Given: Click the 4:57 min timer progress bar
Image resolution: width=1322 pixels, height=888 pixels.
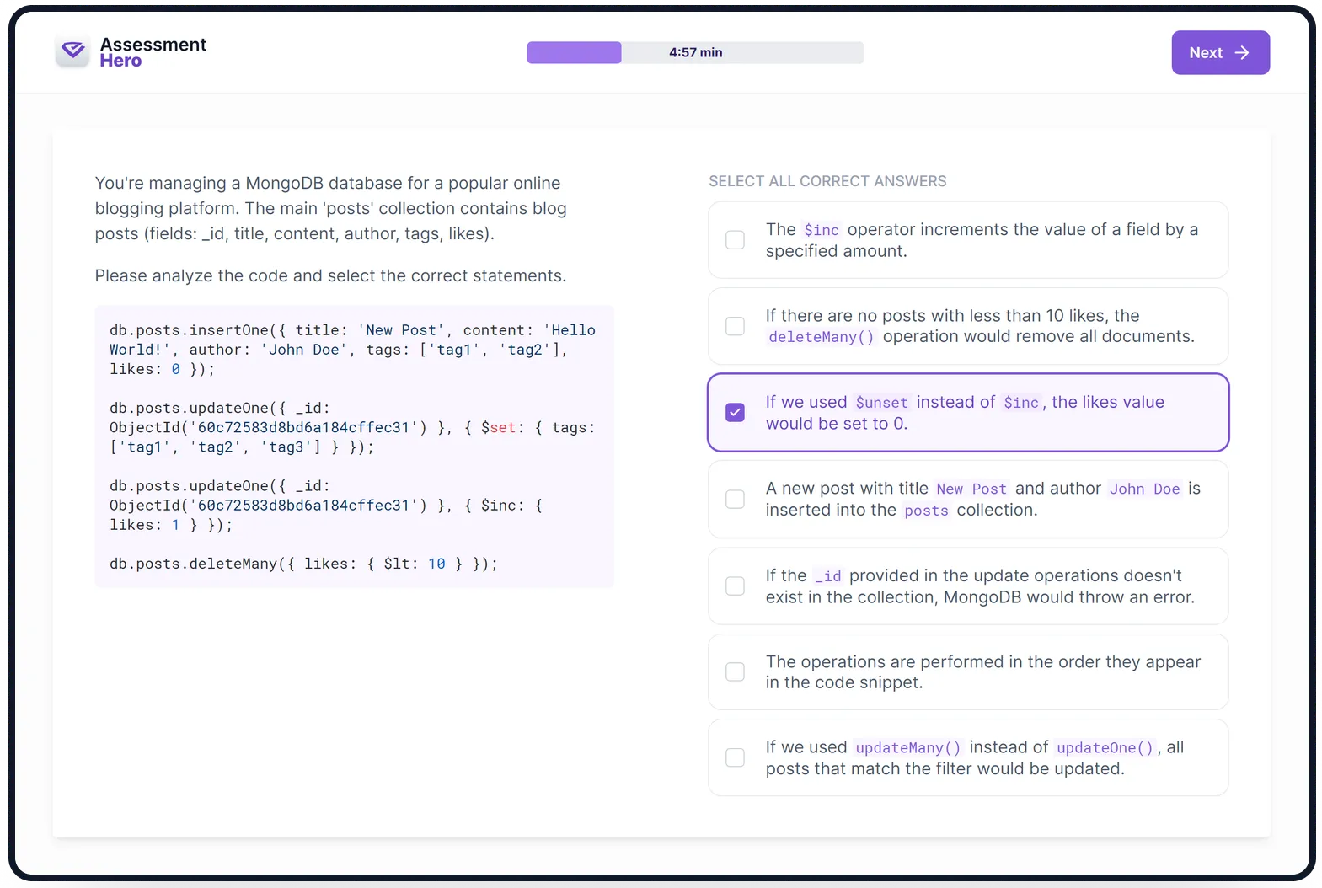Looking at the screenshot, I should 695,52.
